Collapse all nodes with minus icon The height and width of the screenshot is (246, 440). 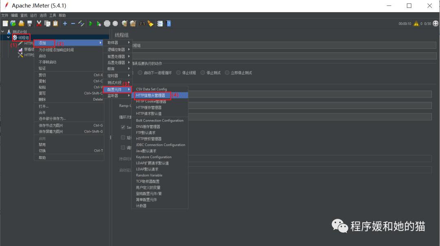click(x=73, y=24)
